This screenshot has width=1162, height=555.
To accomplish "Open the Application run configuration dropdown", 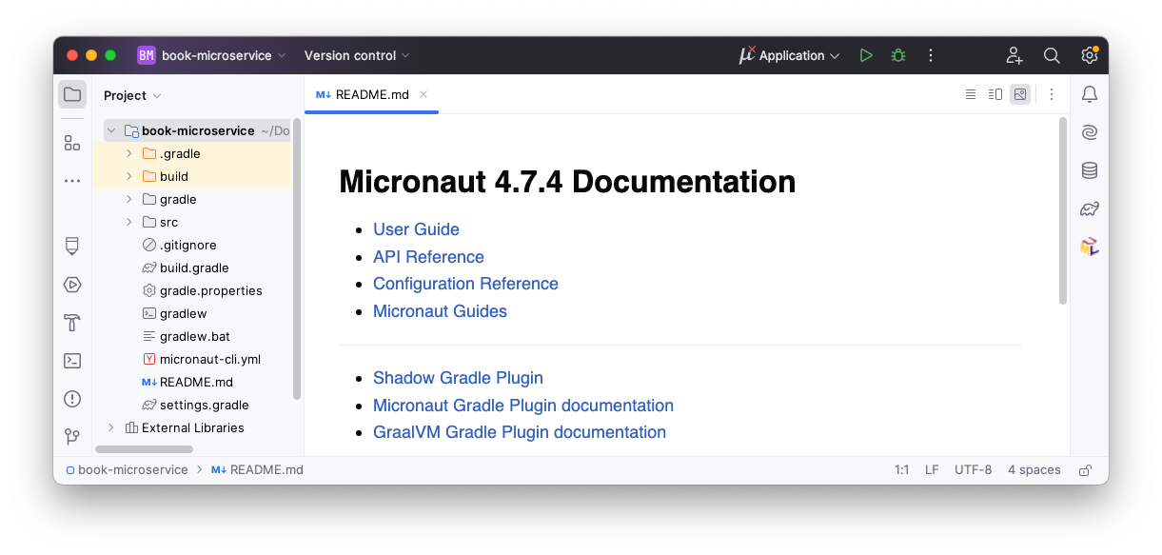I will [790, 55].
